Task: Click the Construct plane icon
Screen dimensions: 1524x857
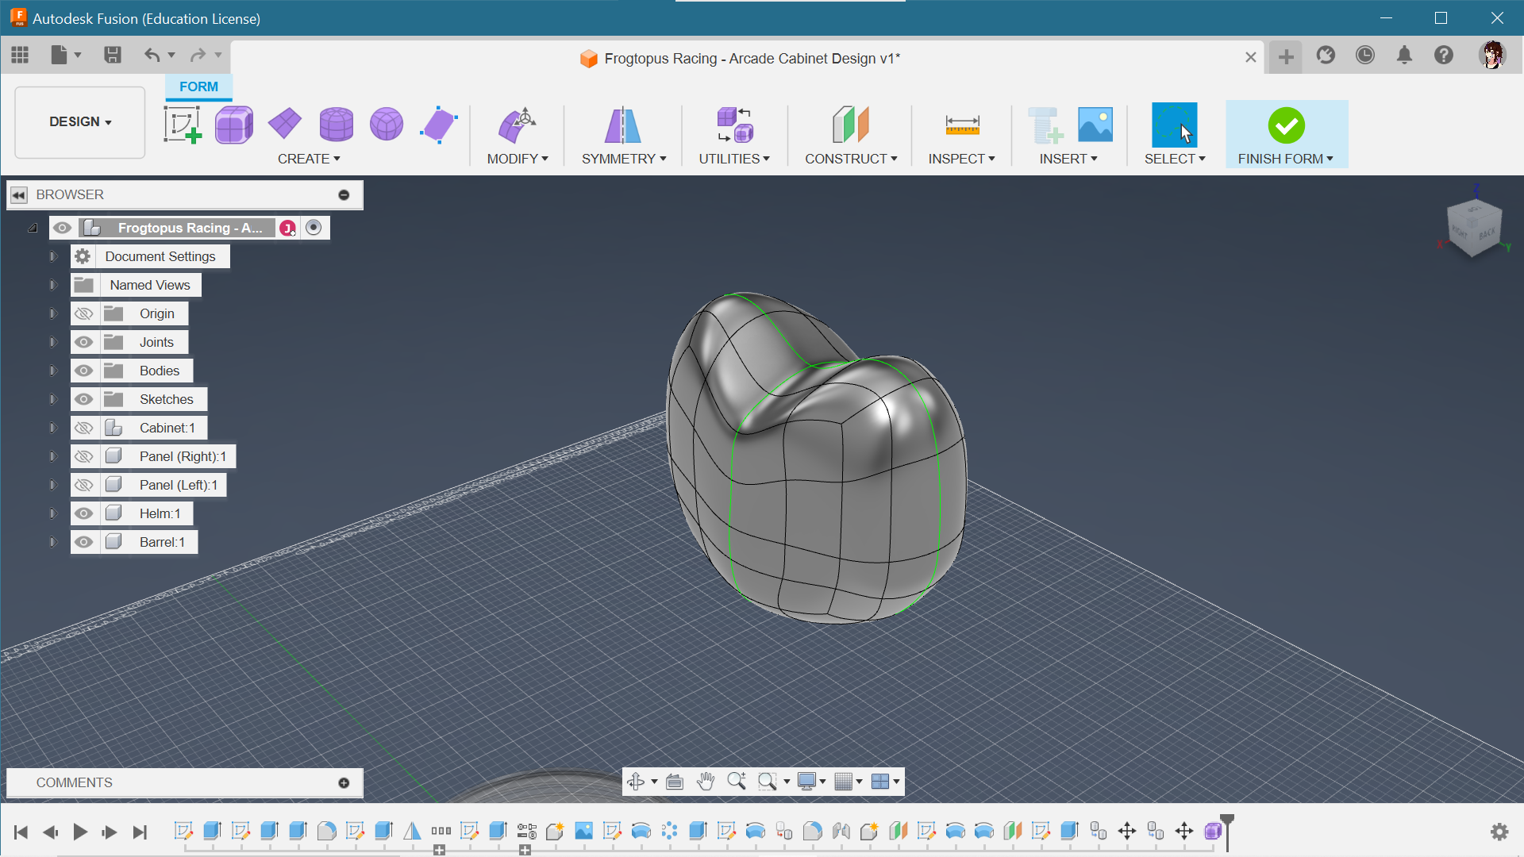Action: pos(851,125)
